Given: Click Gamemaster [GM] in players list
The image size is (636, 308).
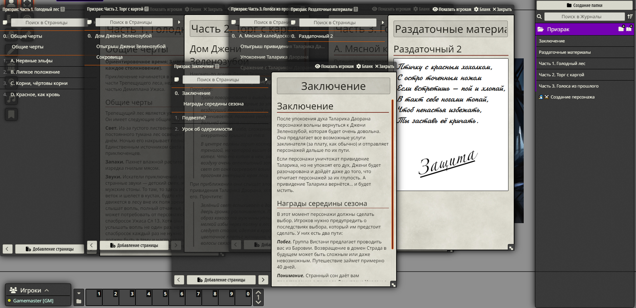Looking at the screenshot, I should (33, 301).
